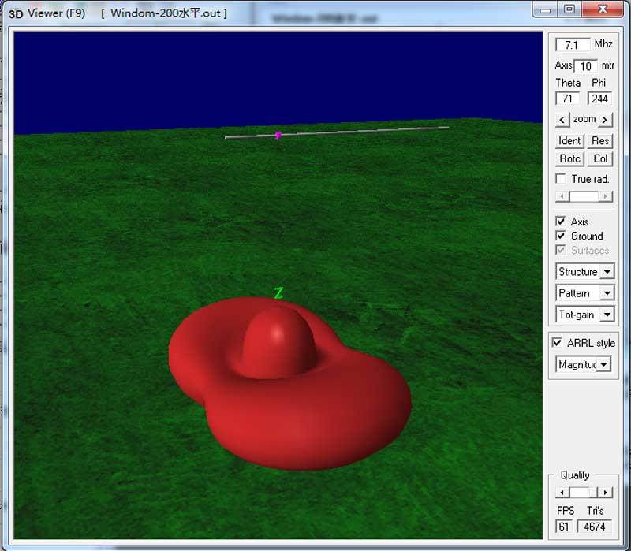Open the Tot-gain dropdown
This screenshot has height=551, width=631.
[x=584, y=315]
